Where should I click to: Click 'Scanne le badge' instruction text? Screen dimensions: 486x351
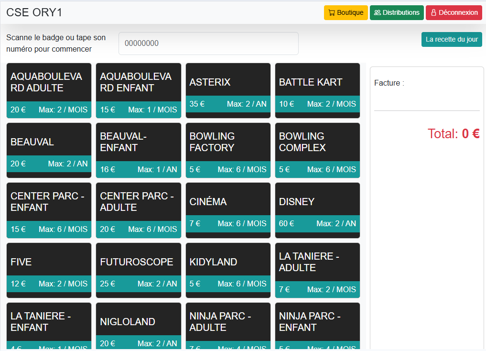coord(56,44)
